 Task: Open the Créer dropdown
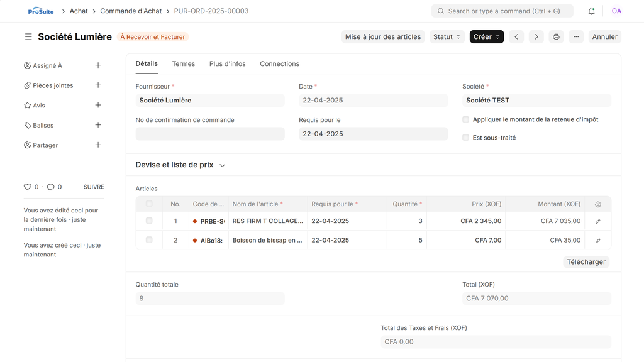pyautogui.click(x=487, y=36)
